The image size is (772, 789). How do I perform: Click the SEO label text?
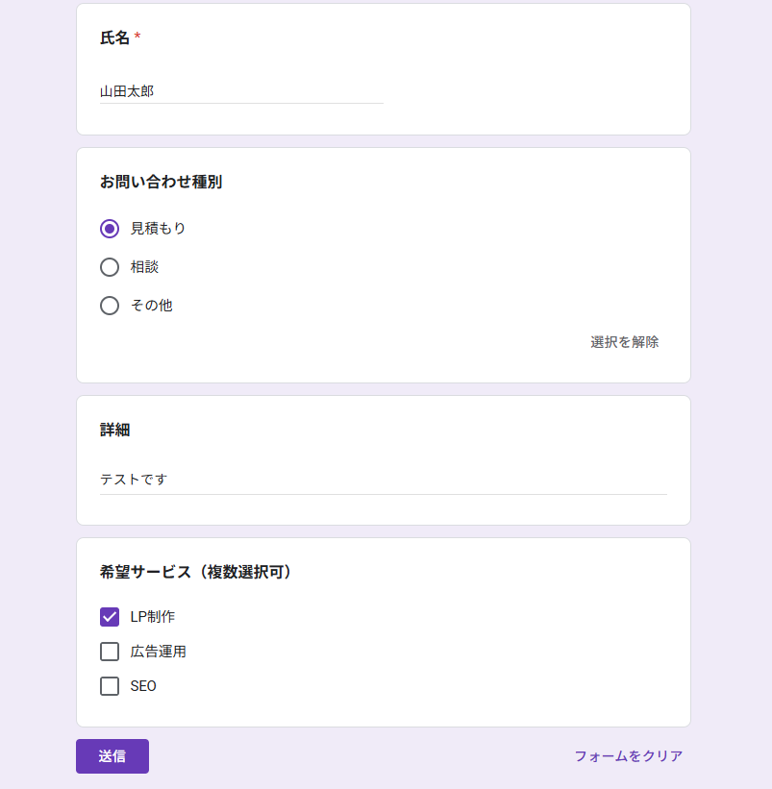[x=143, y=686]
